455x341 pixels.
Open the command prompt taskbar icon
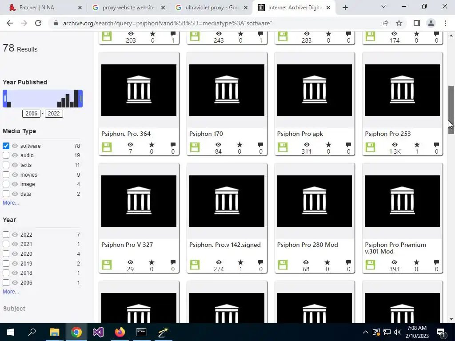click(141, 332)
